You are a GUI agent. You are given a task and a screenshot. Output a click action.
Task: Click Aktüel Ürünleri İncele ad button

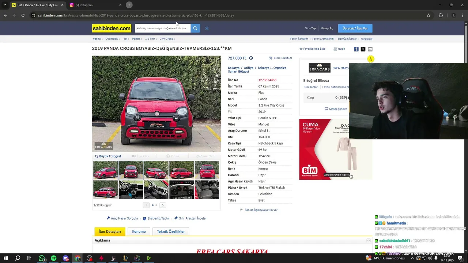[x=337, y=175]
